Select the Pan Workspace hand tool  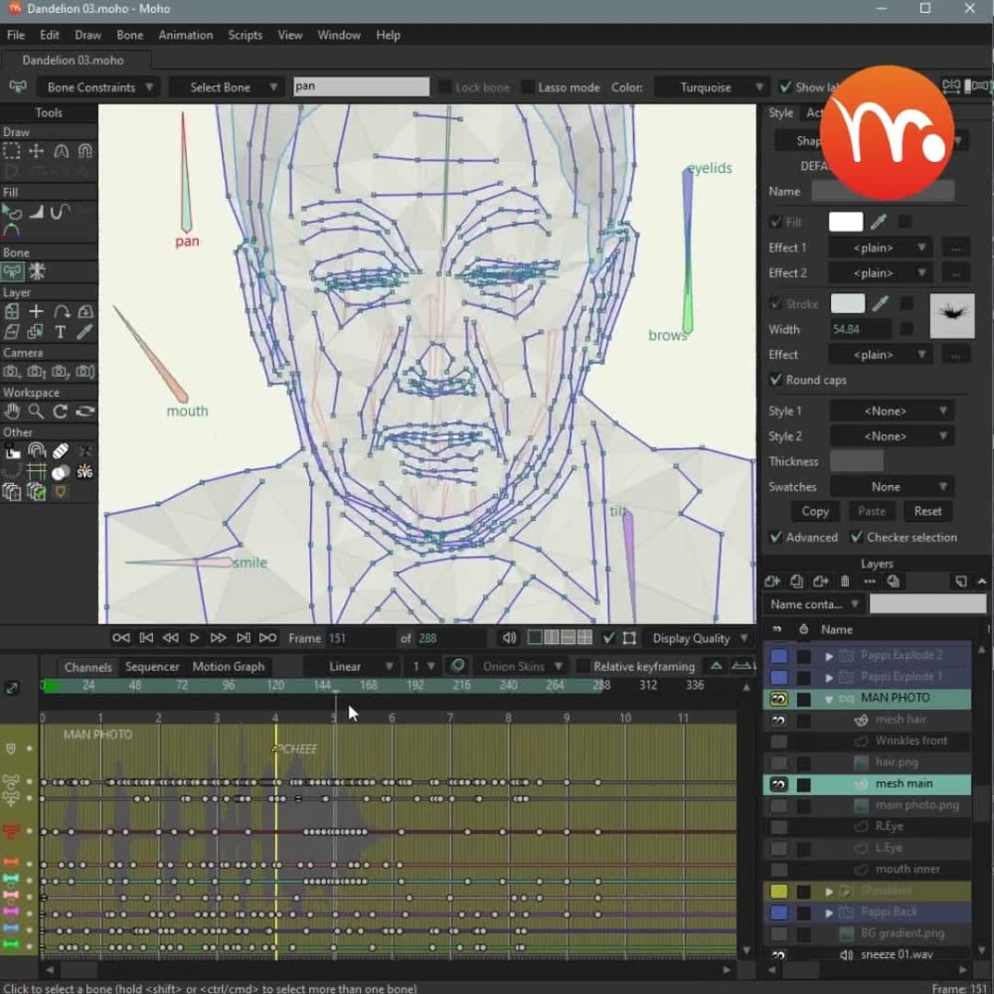[x=11, y=413]
